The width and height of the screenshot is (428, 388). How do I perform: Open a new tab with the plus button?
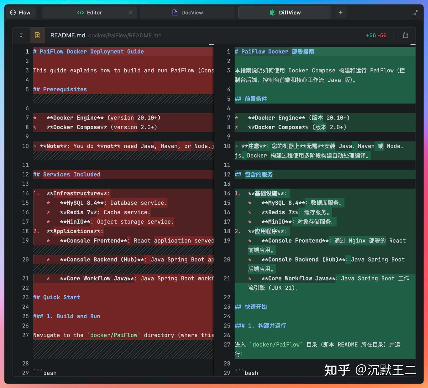341,12
